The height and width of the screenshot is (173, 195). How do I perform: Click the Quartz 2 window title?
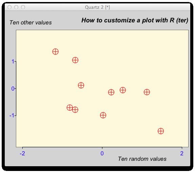point(97,7)
